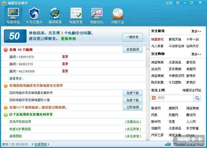Screen dimensions: 207x148
Task: Click 免费下载 for 瑞星杀毒软件
Action: point(133,93)
